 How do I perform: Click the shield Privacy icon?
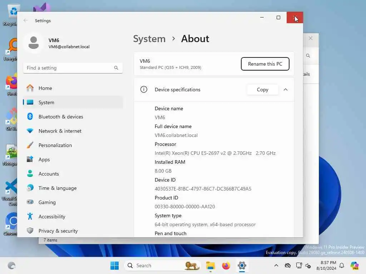(x=30, y=230)
